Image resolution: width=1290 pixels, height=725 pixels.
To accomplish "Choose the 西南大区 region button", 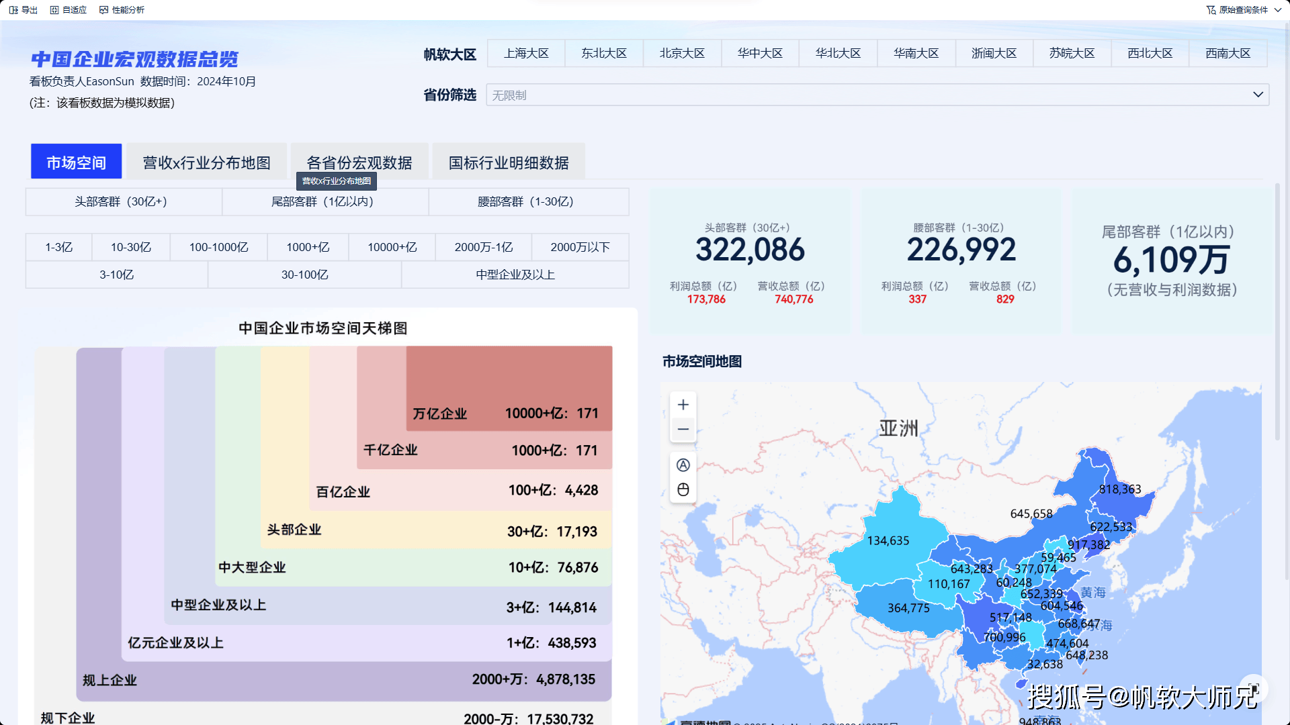I will click(1228, 53).
